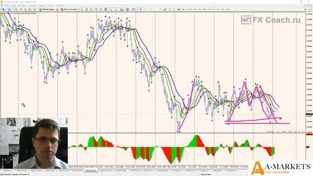Switch chart to H1 timeframe

coord(209,9)
